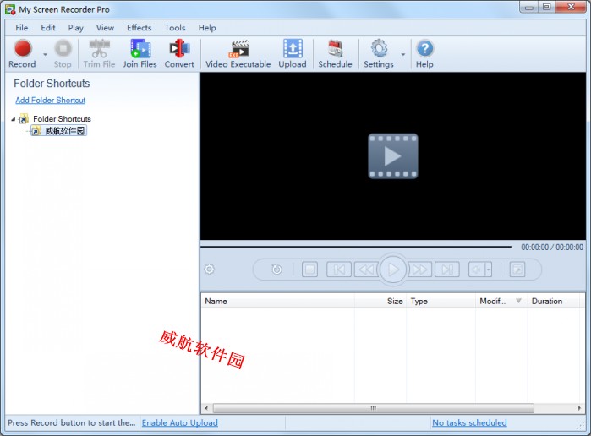This screenshot has height=436, width=591.
Task: Click the rewind button in player
Action: tap(366, 269)
